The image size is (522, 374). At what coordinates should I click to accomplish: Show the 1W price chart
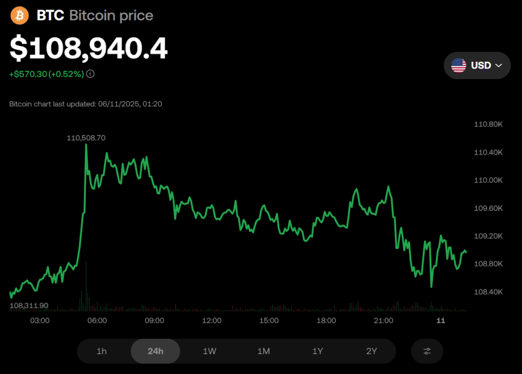[x=210, y=351]
